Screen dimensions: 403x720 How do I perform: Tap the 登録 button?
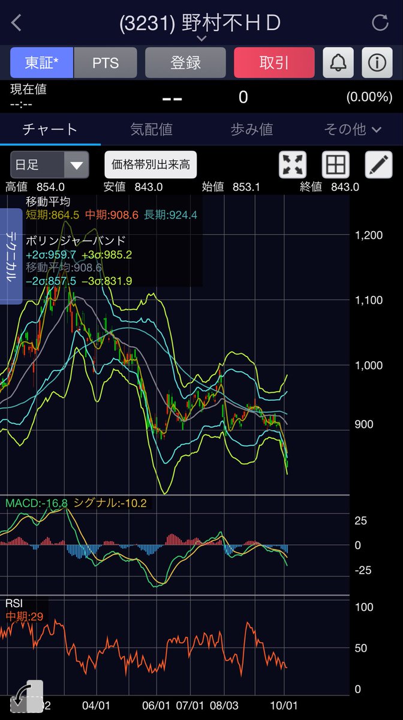click(x=185, y=62)
